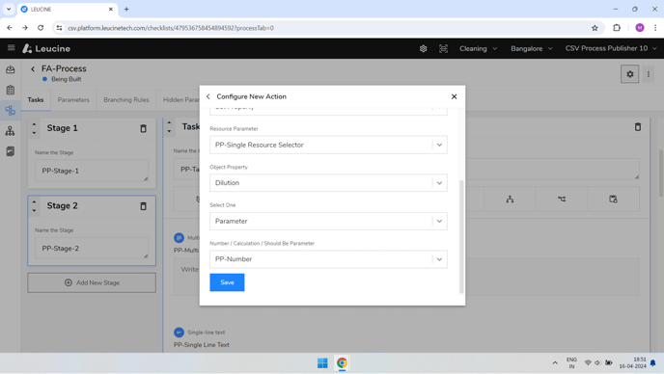
Task: Switch to the Parameters tab
Action: click(x=73, y=100)
